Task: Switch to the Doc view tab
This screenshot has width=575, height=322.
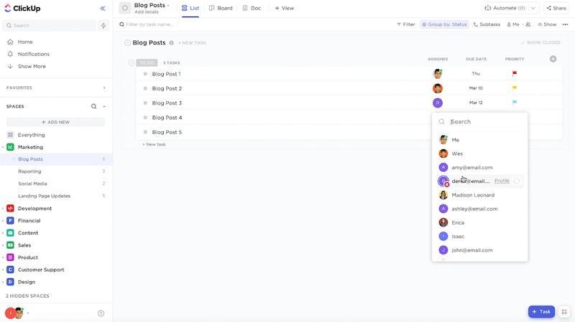Action: click(252, 8)
